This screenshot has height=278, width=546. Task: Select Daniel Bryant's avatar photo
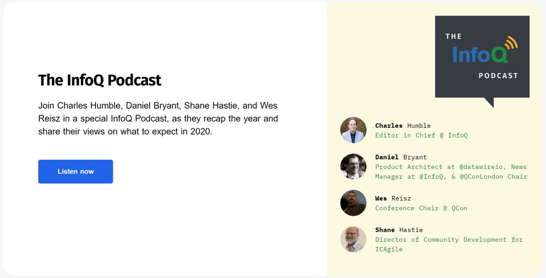click(353, 166)
